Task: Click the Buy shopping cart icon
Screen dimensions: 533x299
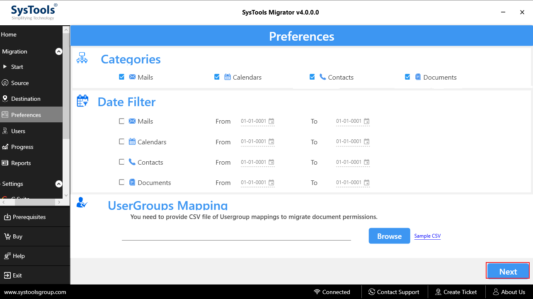Action: 7,236
